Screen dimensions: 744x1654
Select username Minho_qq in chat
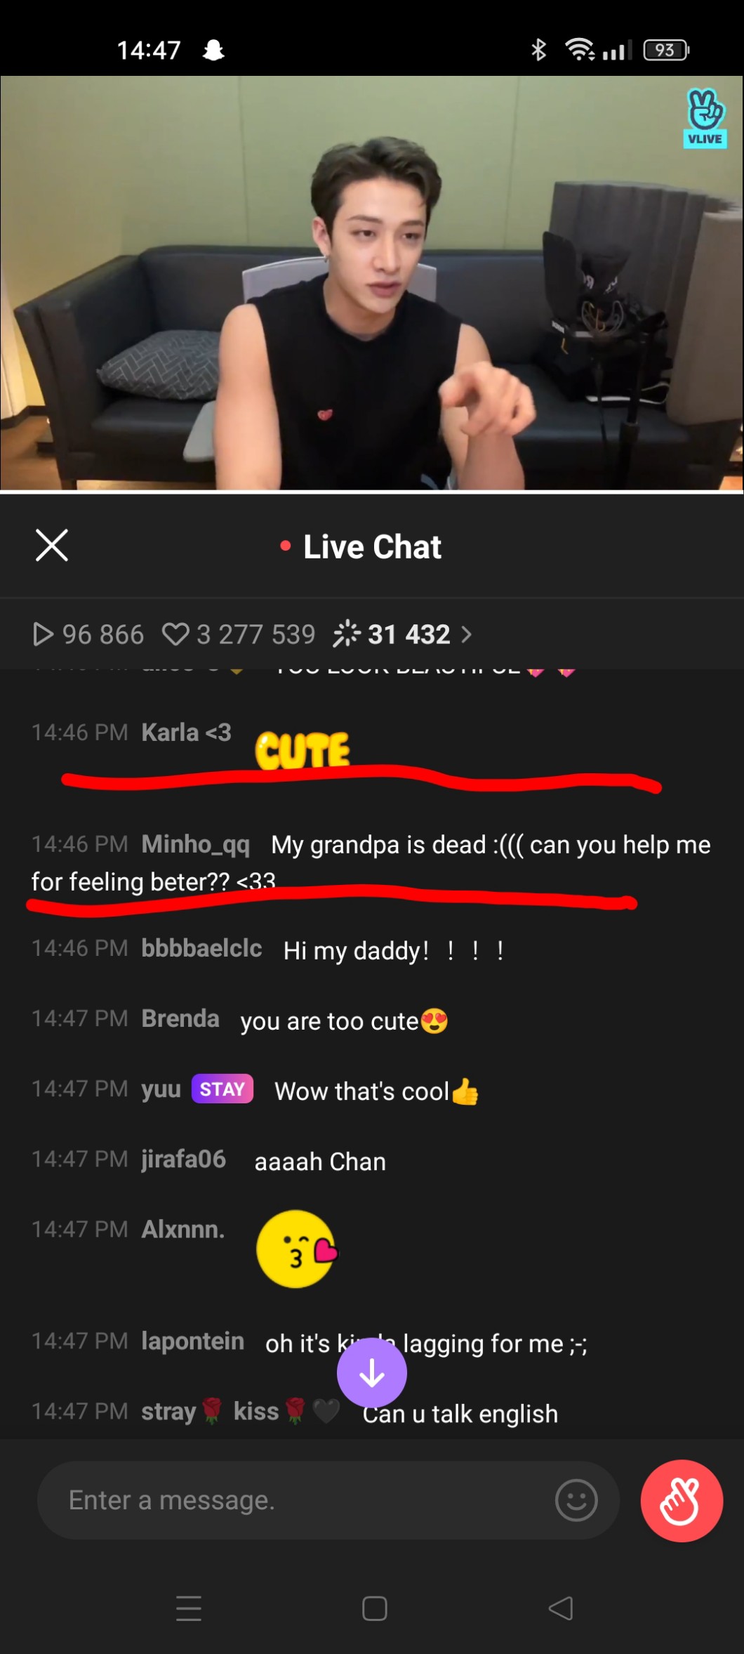tap(196, 844)
